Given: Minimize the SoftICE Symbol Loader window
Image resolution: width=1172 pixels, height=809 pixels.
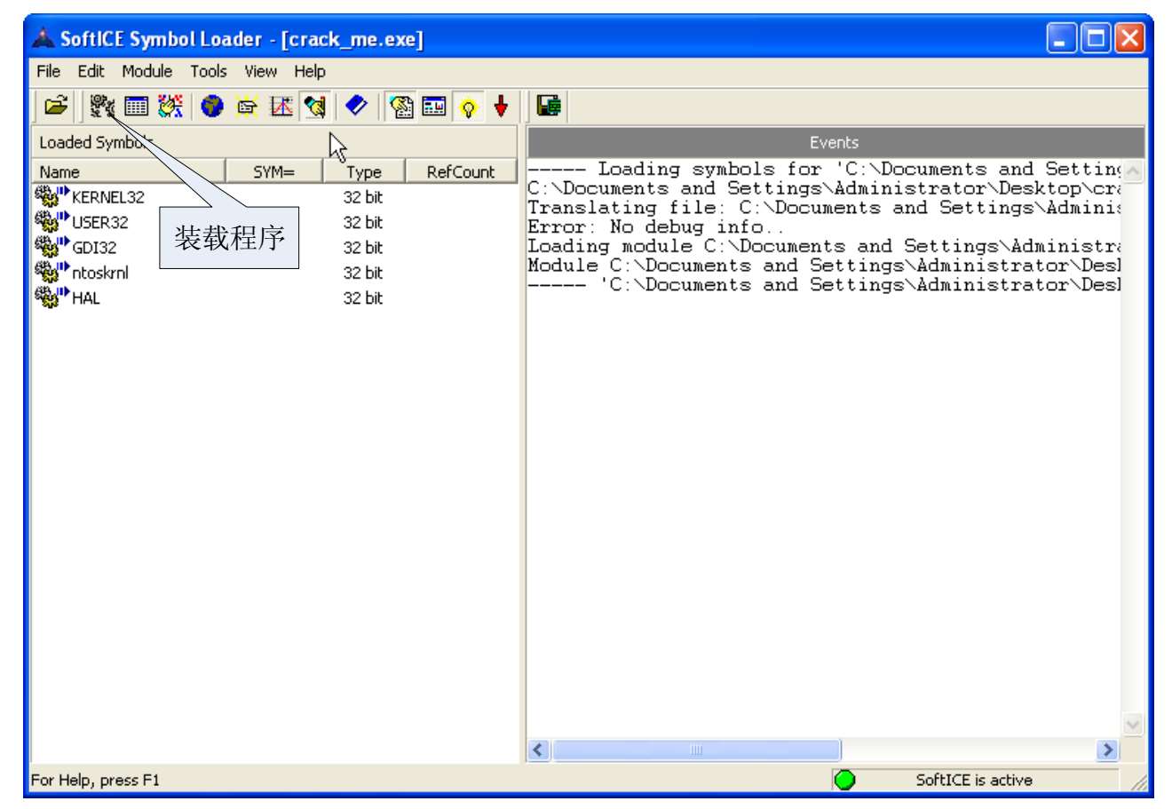Looking at the screenshot, I should click(x=1062, y=38).
